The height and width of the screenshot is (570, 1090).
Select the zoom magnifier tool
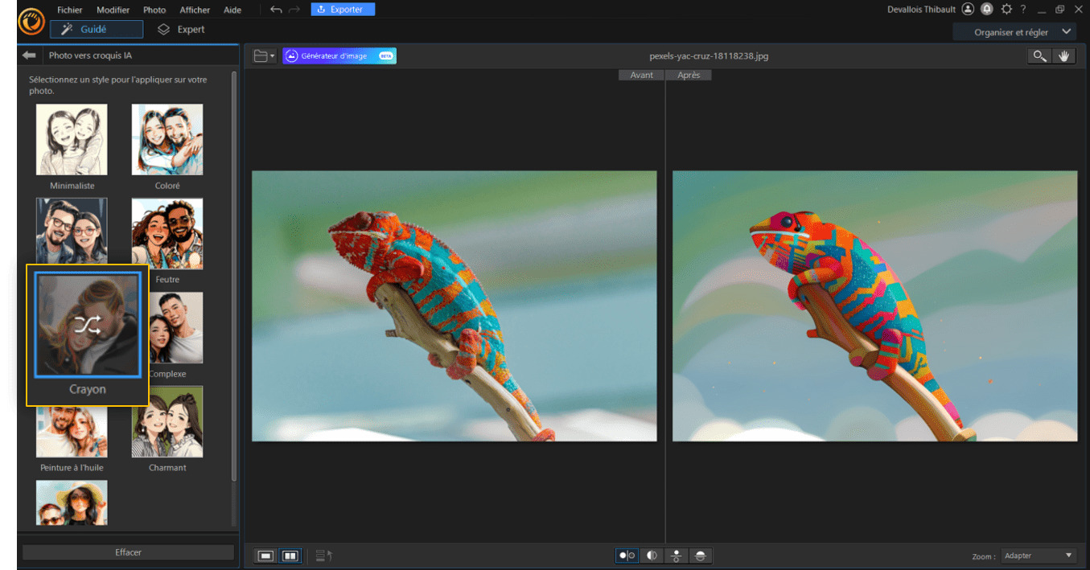pos(1040,56)
